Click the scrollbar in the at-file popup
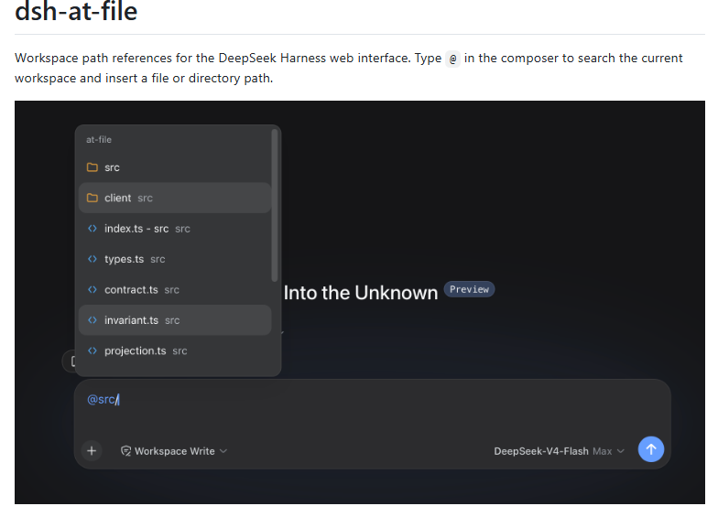This screenshot has width=718, height=517. tap(275, 205)
